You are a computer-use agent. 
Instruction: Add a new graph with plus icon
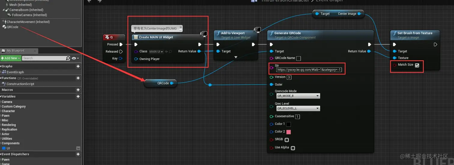tap(78, 66)
